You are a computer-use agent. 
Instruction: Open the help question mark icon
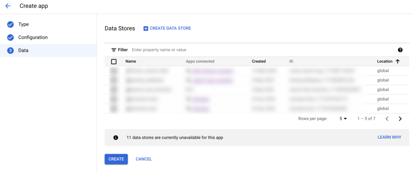click(400, 50)
